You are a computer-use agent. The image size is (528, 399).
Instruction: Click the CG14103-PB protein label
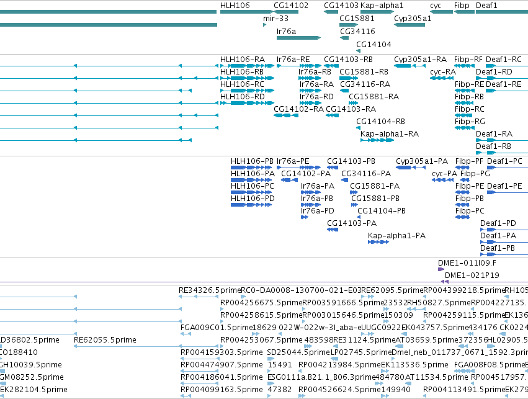(351, 161)
